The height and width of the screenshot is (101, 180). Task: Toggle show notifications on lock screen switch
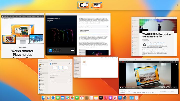point(70,74)
